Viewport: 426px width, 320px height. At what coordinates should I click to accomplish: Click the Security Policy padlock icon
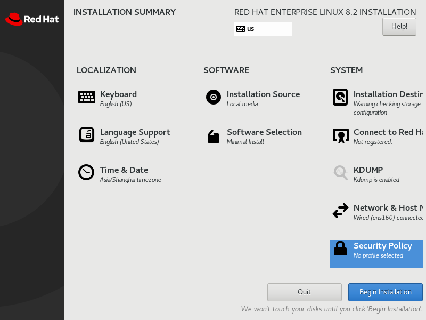pyautogui.click(x=340, y=249)
